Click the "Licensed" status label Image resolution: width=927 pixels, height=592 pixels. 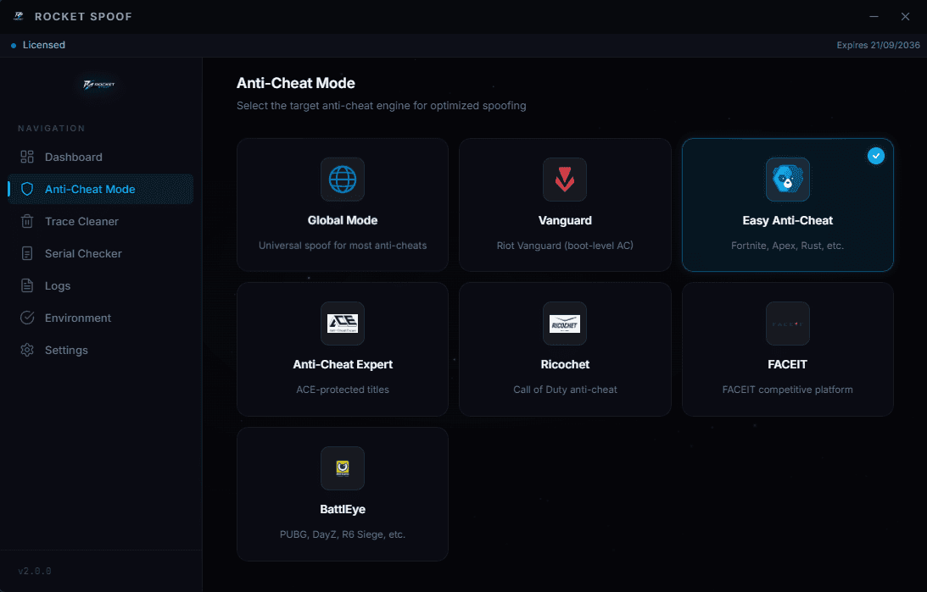point(44,45)
